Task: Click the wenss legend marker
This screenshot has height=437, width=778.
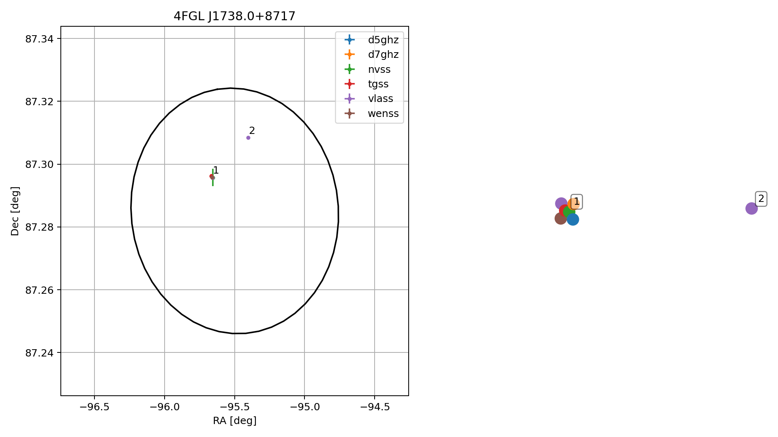Action: tap(349, 113)
